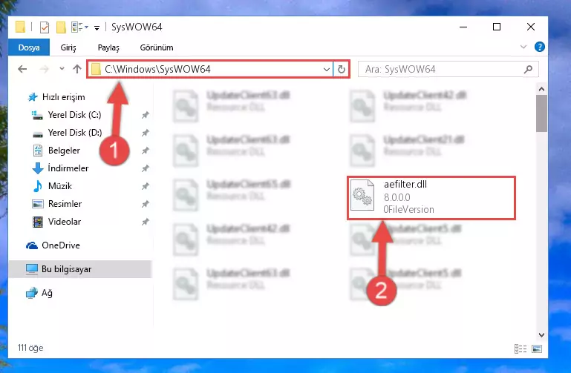Viewport: 571px width, 373px height.
Task: Select Hızlı erişim in navigation pane
Action: point(63,97)
